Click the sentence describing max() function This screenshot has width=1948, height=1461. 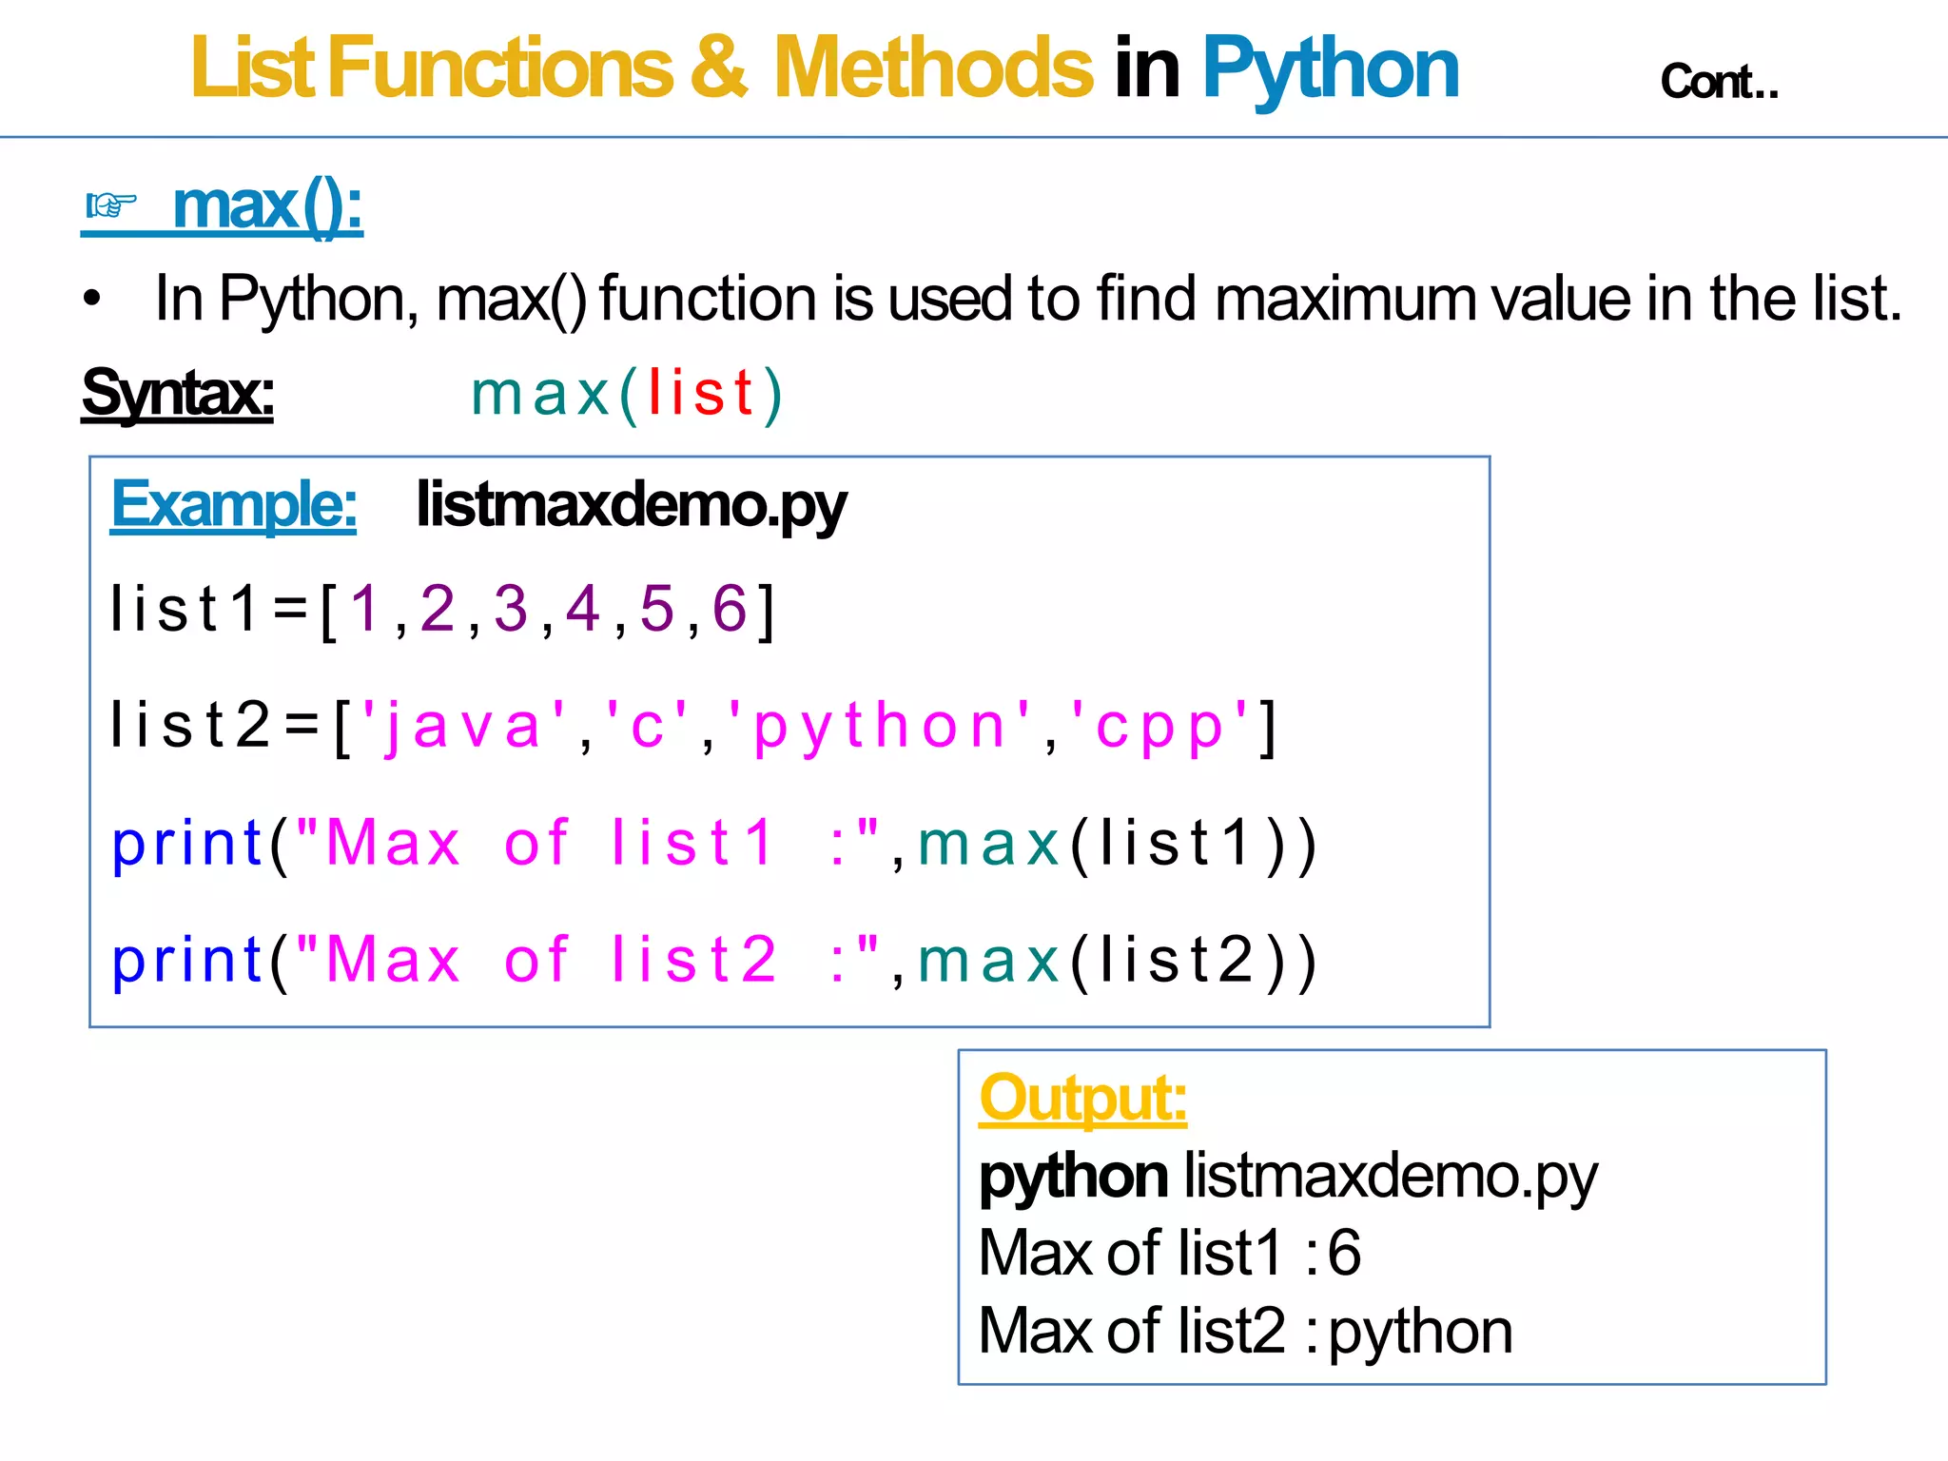click(x=1028, y=300)
